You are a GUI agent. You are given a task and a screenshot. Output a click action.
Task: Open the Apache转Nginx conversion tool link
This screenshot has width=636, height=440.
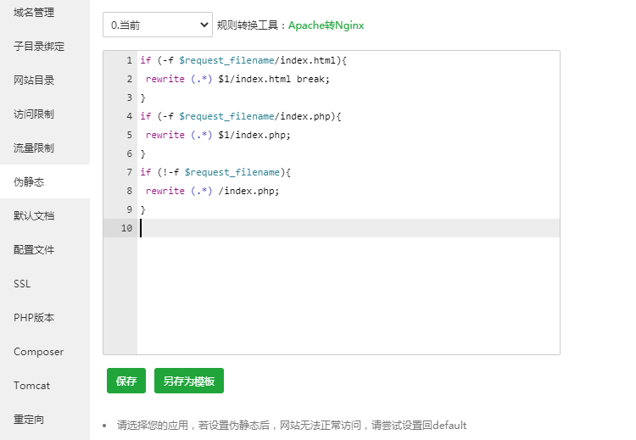point(326,25)
